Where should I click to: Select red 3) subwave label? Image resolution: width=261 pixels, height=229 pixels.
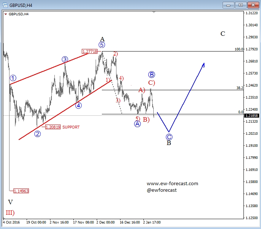point(118,100)
